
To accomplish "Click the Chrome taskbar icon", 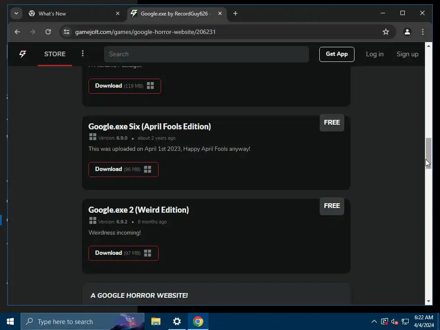I will click(x=198, y=321).
